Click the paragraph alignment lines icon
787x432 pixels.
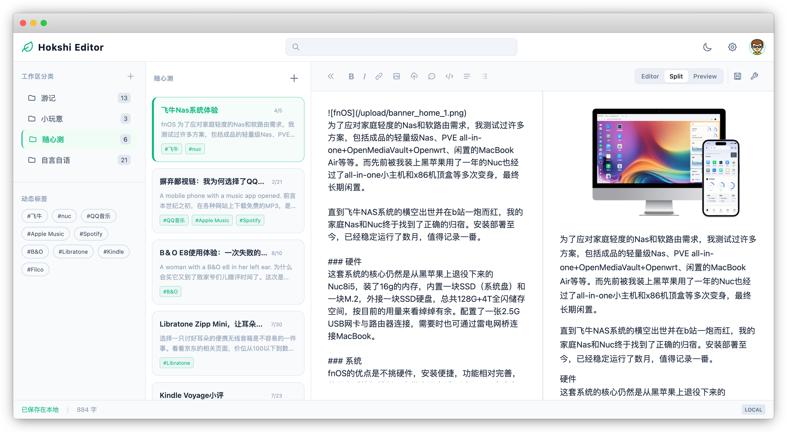467,76
